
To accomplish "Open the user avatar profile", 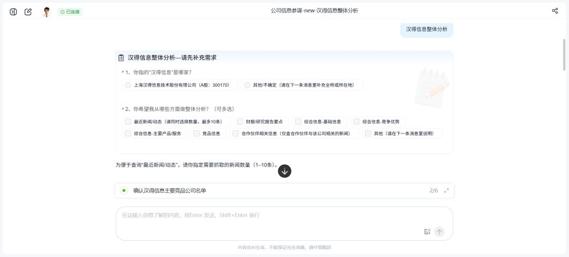I will coord(46,12).
